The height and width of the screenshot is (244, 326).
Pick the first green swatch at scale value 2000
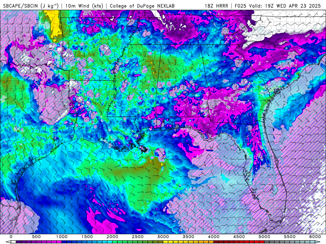115,242
